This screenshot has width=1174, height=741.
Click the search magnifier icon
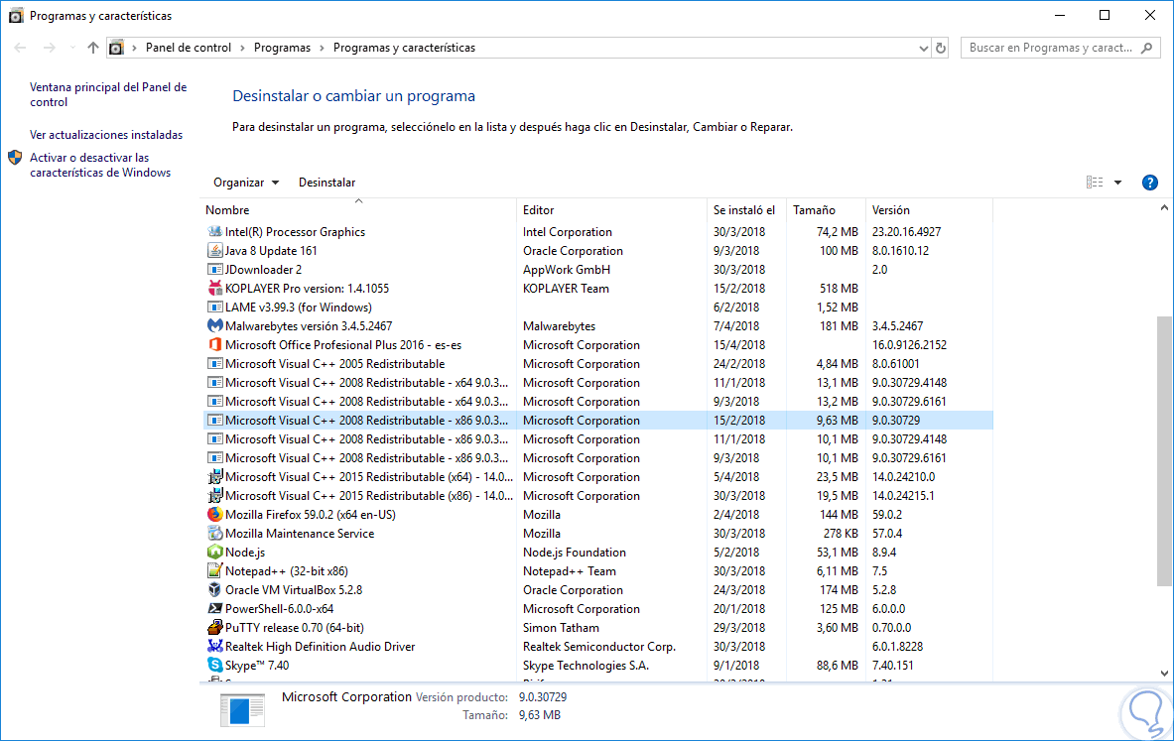click(1147, 48)
